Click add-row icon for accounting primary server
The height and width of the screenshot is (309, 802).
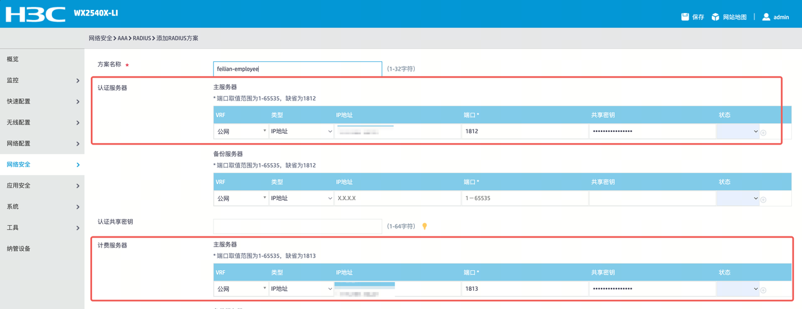[x=763, y=290]
